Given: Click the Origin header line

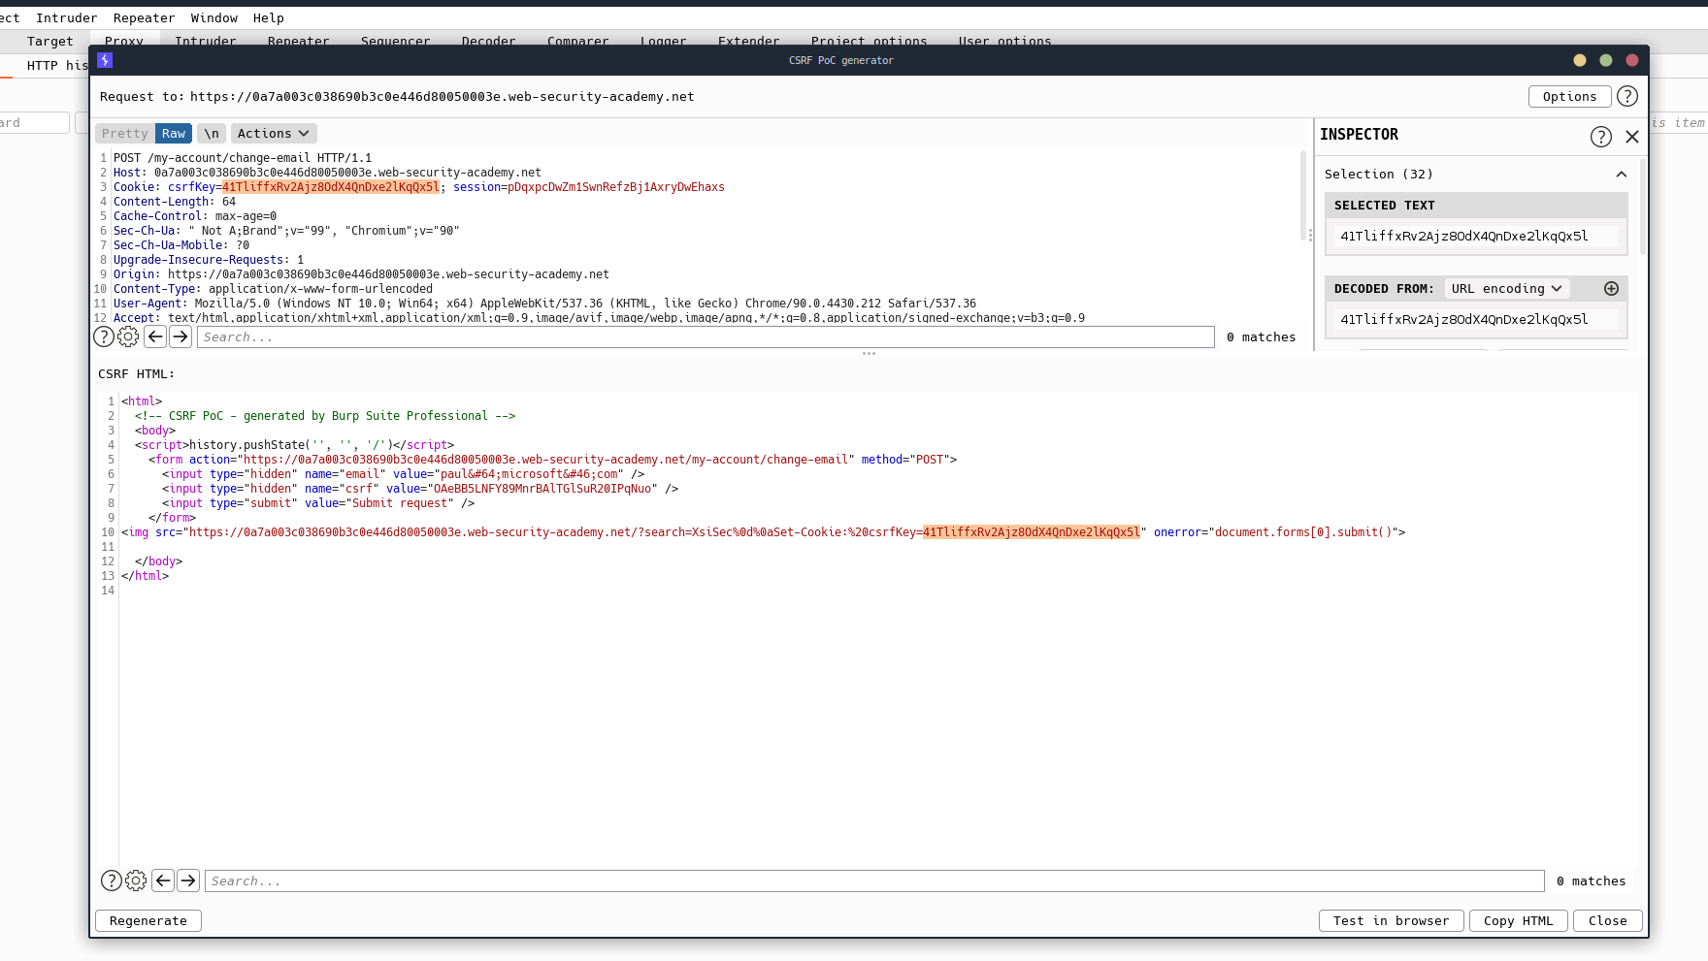Looking at the screenshot, I should coord(361,274).
